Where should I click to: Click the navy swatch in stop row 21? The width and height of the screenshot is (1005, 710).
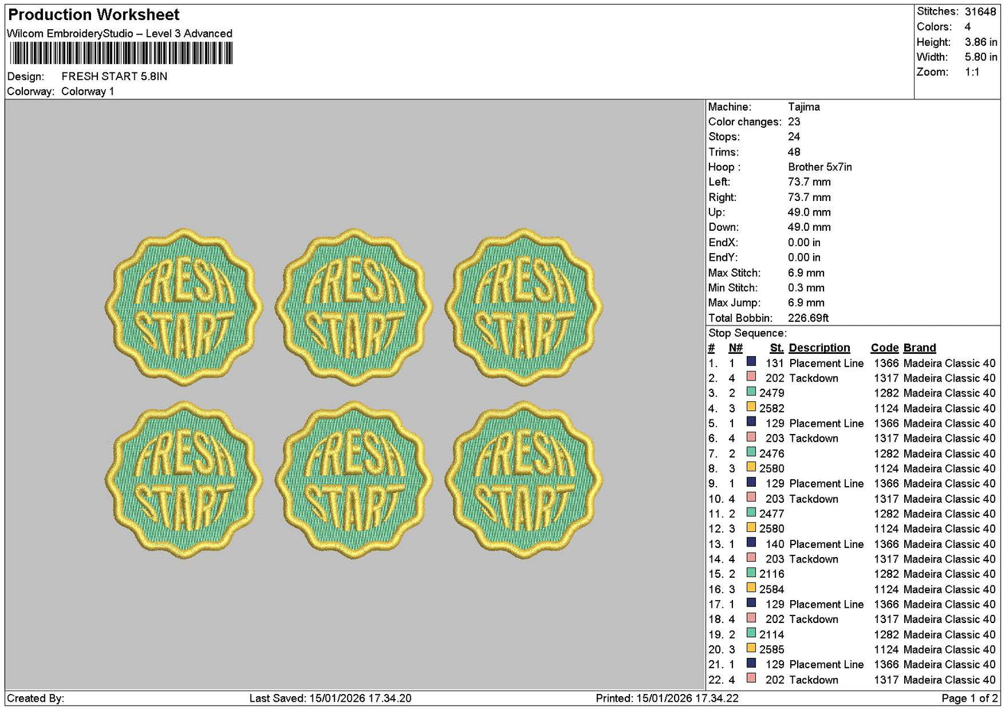tap(751, 663)
